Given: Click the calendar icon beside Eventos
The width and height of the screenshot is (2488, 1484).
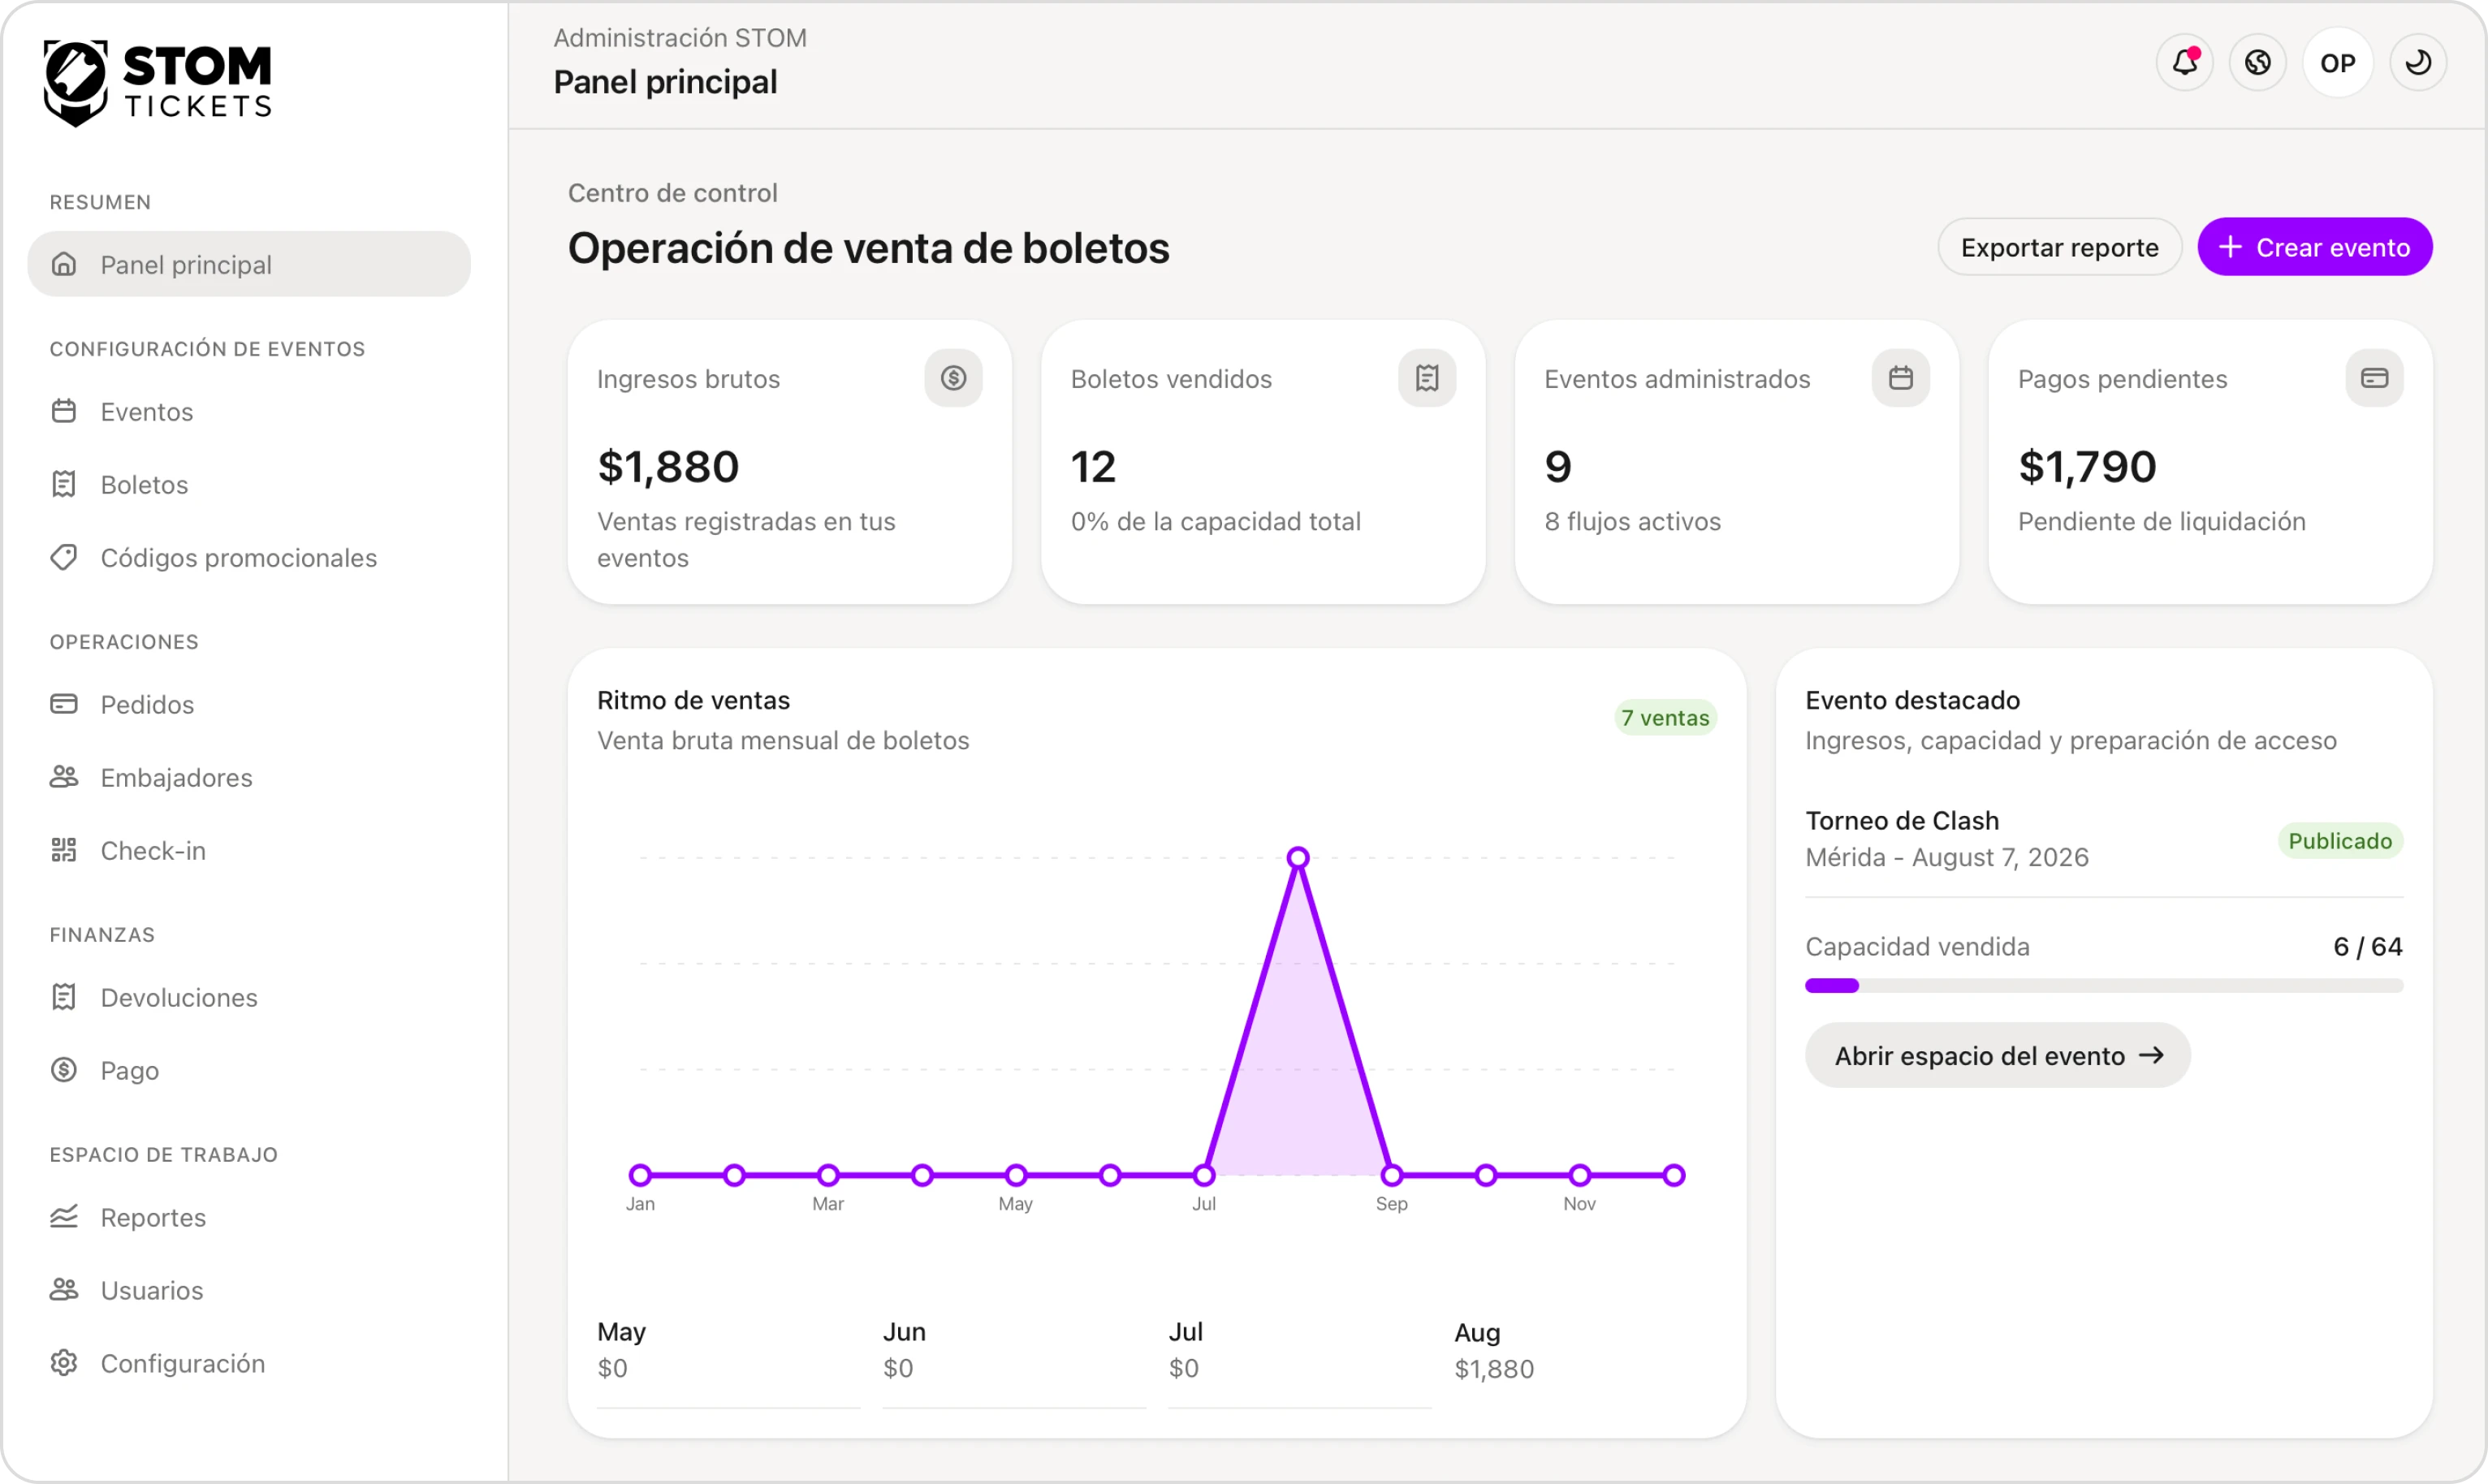Looking at the screenshot, I should (64, 411).
